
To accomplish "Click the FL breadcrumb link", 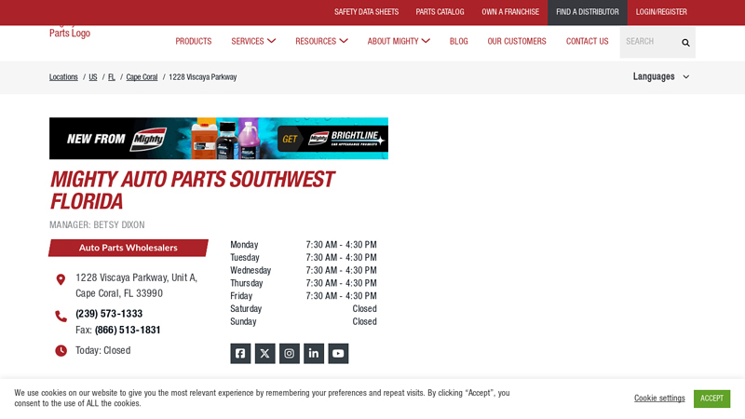I will (111, 77).
